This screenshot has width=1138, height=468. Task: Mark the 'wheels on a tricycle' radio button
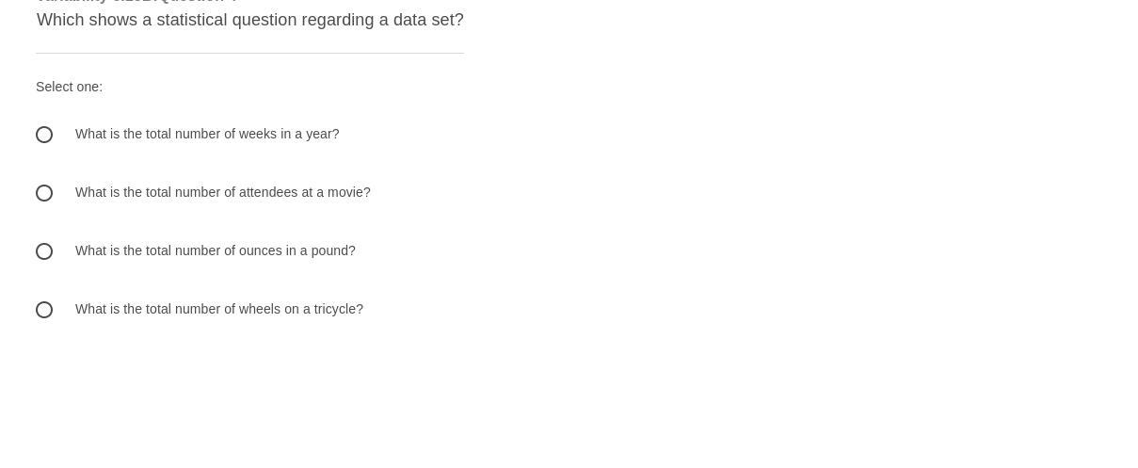coord(44,310)
